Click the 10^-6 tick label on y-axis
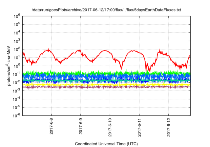This screenshot has height=147, width=210. tap(17, 115)
